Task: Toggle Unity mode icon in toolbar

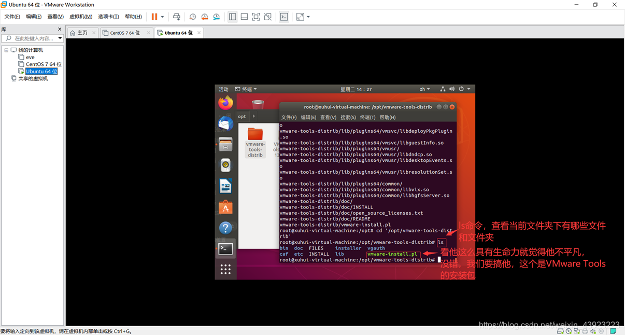Action: click(268, 17)
